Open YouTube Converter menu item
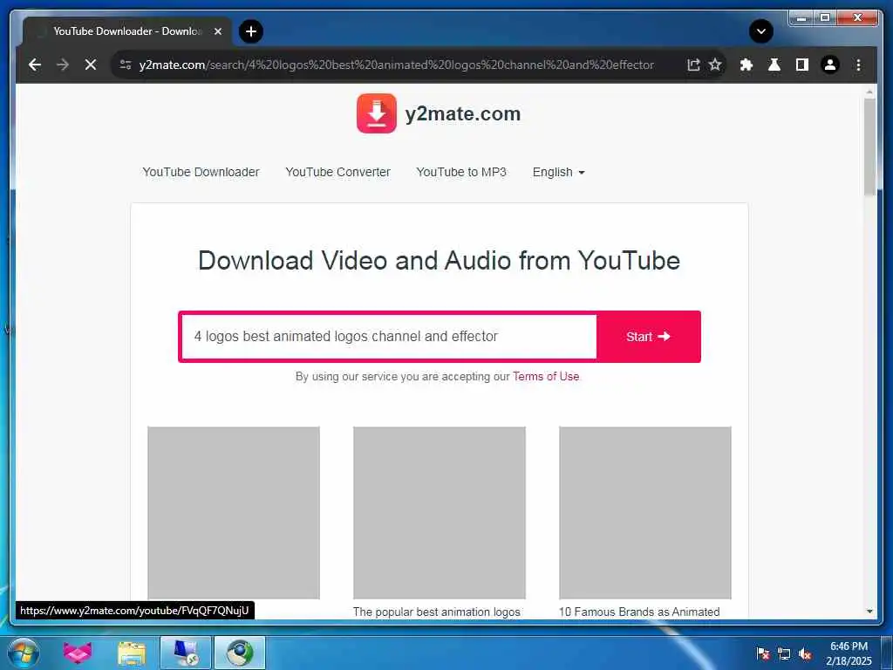Image resolution: width=893 pixels, height=670 pixels. 337,172
